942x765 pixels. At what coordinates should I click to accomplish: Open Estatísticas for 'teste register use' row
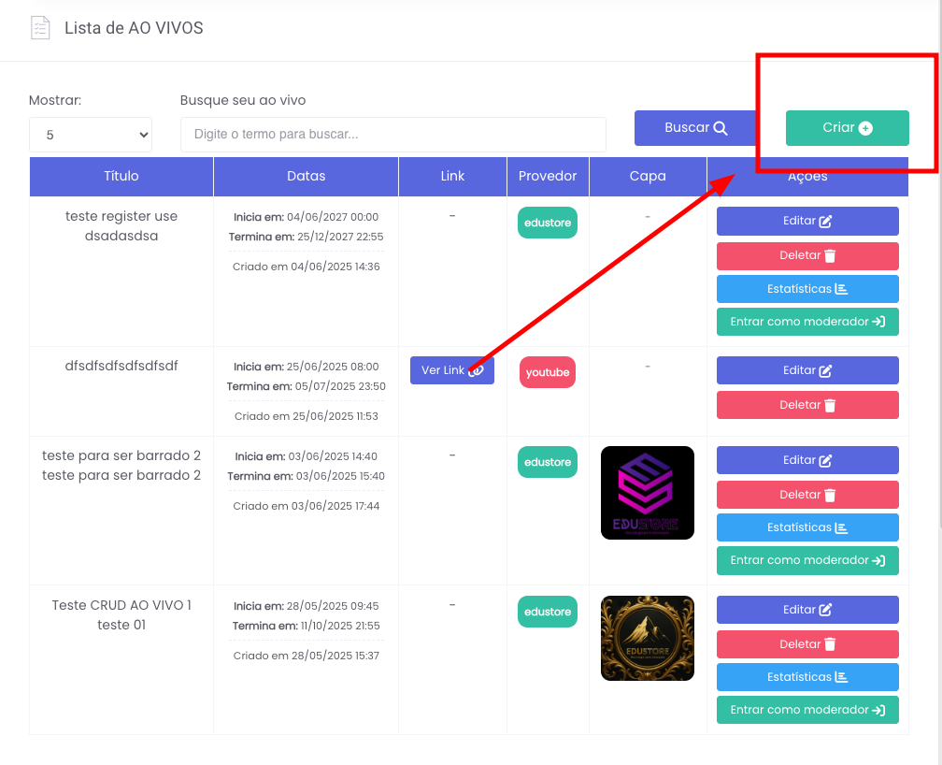pyautogui.click(x=807, y=289)
